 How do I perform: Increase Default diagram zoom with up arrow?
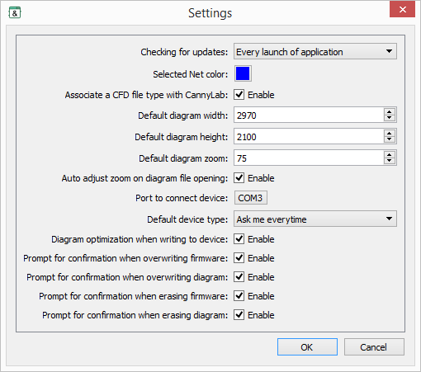(390, 154)
